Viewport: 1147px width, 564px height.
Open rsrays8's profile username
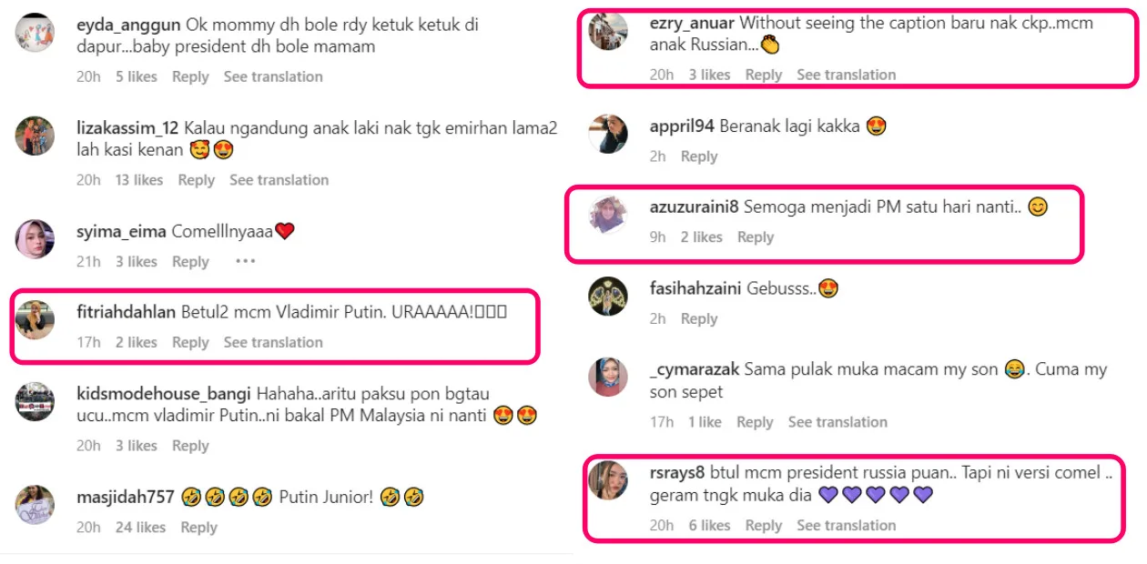point(677,472)
